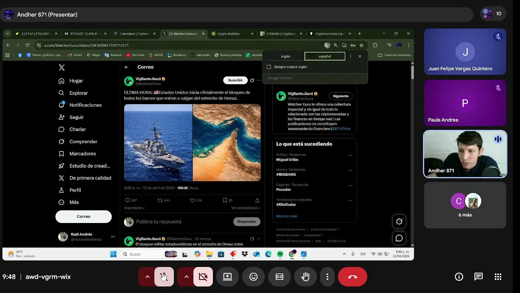Open video settings arrow beside camera button
Viewport: 520px width, 293px height.
(x=186, y=277)
